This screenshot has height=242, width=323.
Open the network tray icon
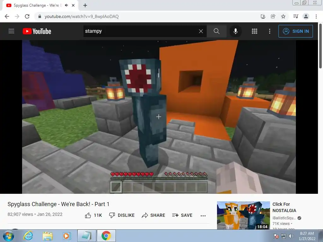pos(284,236)
